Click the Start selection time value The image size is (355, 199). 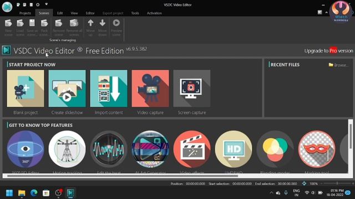coord(242,184)
